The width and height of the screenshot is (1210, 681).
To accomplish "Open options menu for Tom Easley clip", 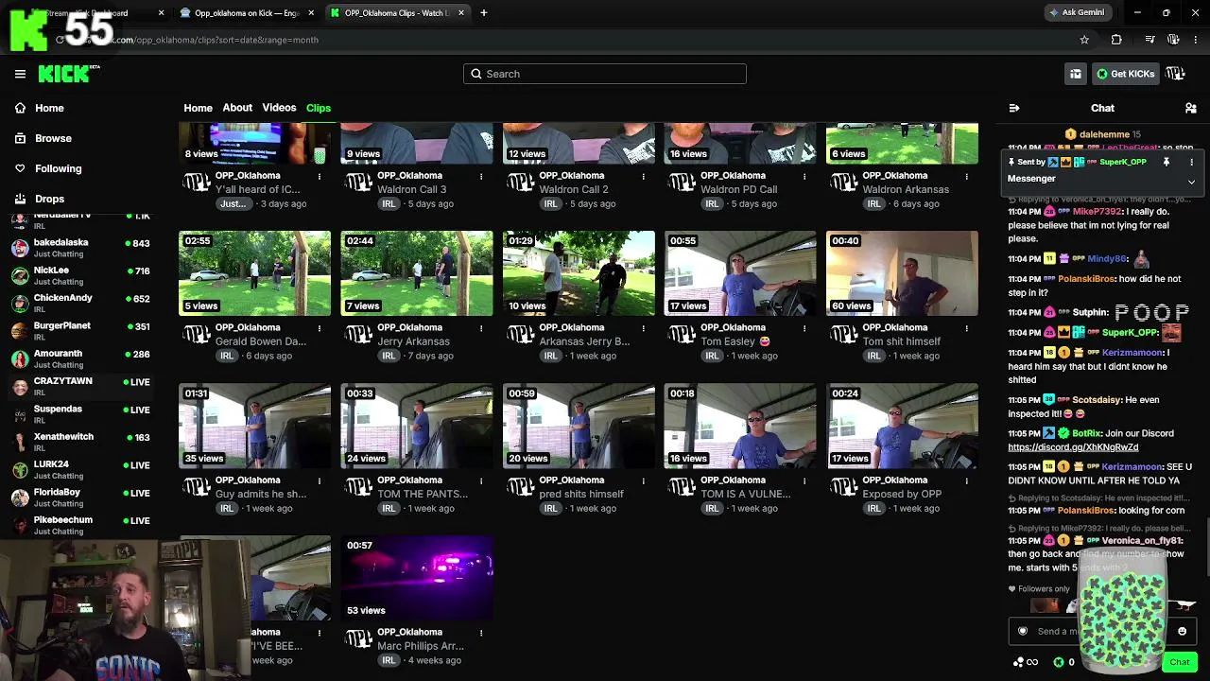I will pyautogui.click(x=804, y=328).
